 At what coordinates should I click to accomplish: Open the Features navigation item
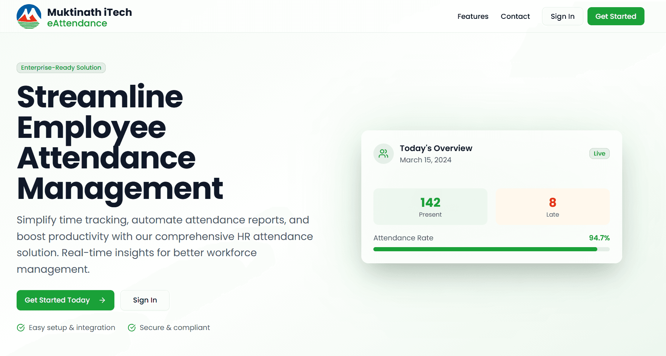pyautogui.click(x=473, y=16)
